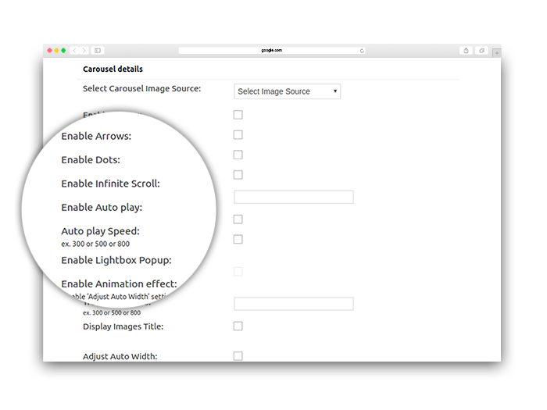Show all tabs with the tab overview icon
547x410 pixels.
[x=482, y=51]
